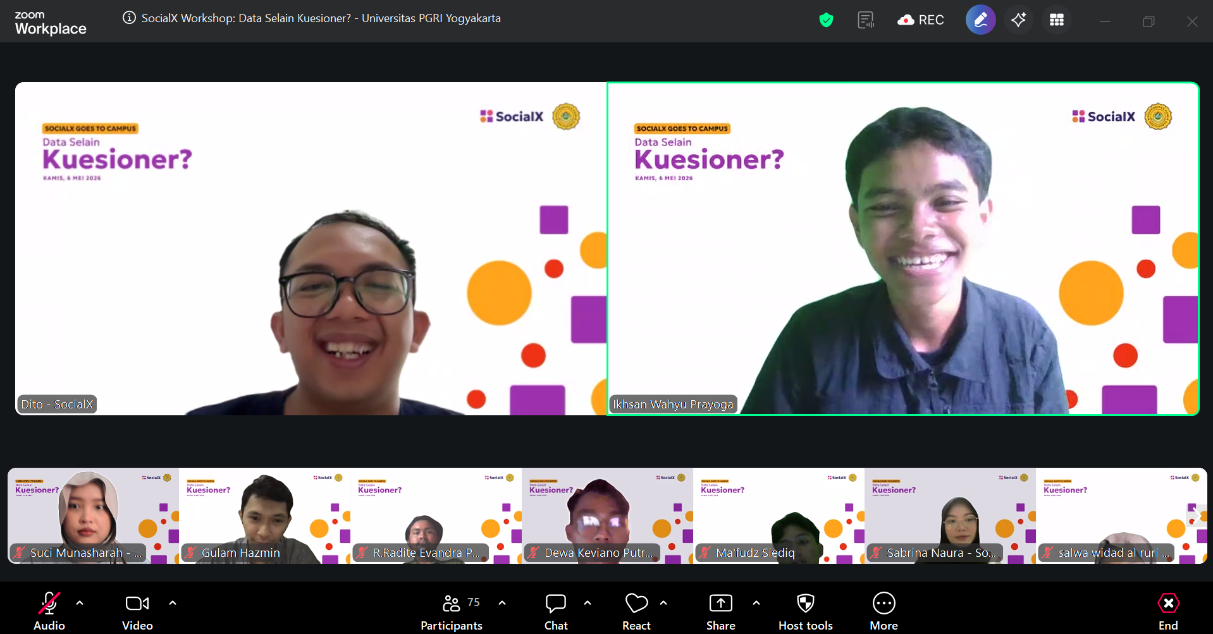Click the SocialX Workshop meeting title

click(x=321, y=18)
